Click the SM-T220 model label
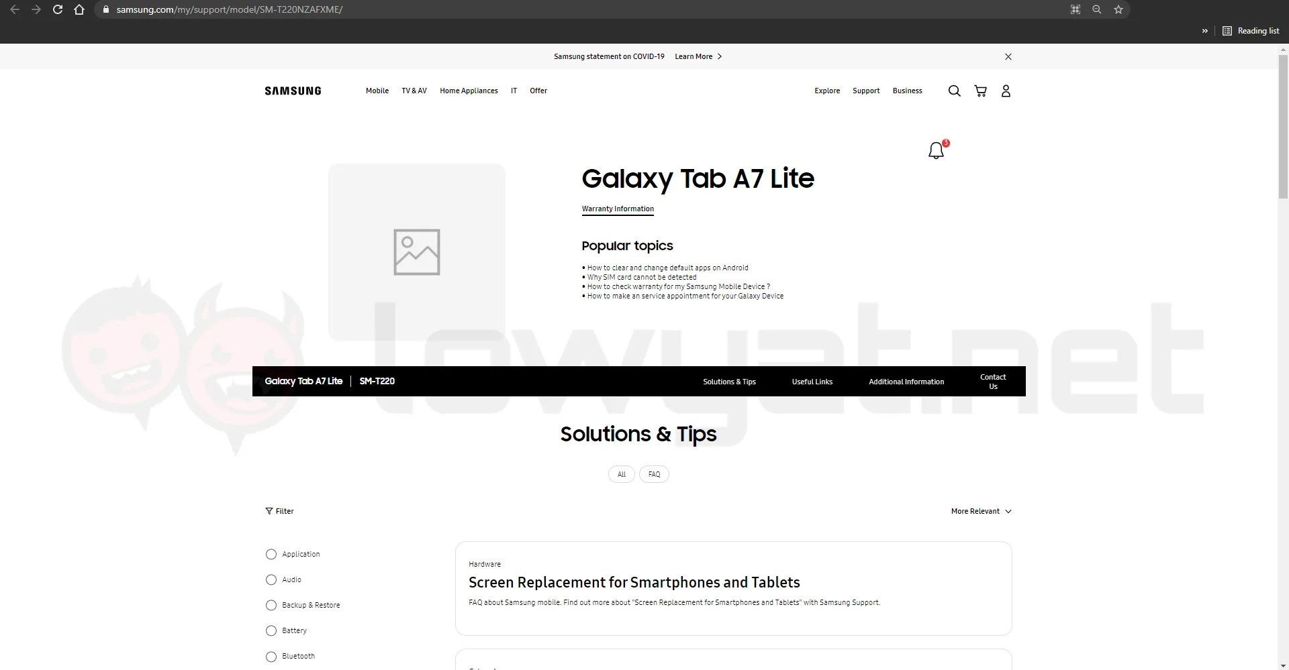Screen dimensions: 1289x670 pos(377,381)
